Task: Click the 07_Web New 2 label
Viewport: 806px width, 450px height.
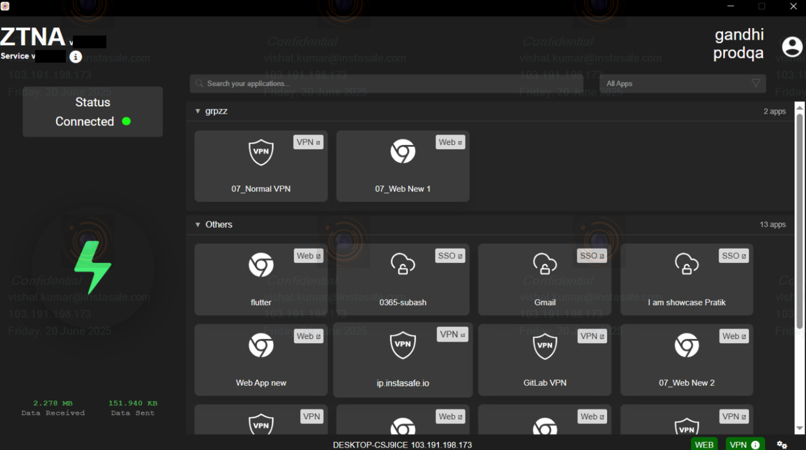Action: pos(687,383)
